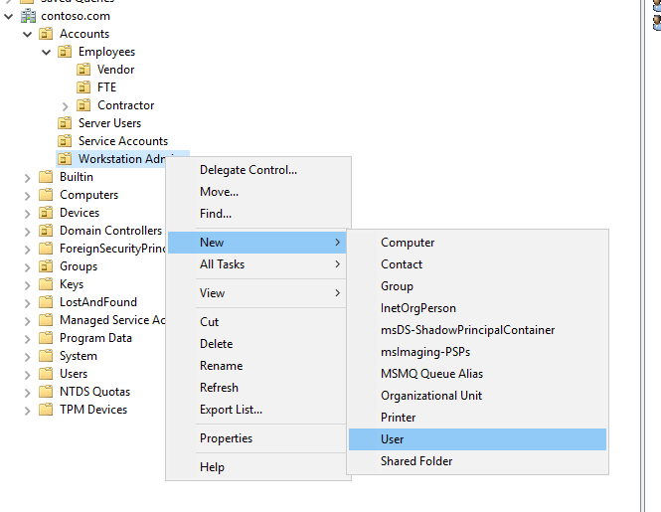The image size is (661, 512).
Task: Select Move... in the context menu
Action: 257,192
